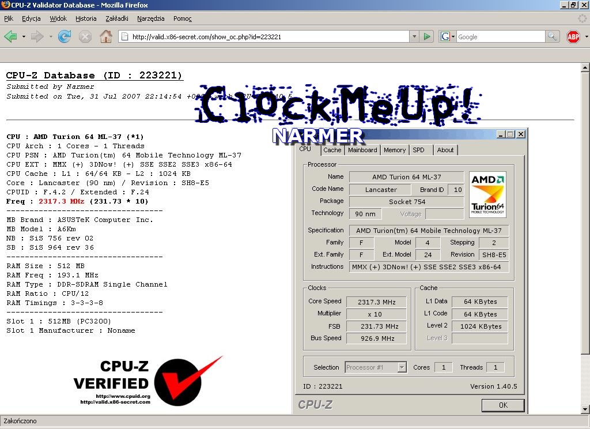The image size is (590, 429).
Task: Click the Lancaster code name field
Action: coord(381,190)
